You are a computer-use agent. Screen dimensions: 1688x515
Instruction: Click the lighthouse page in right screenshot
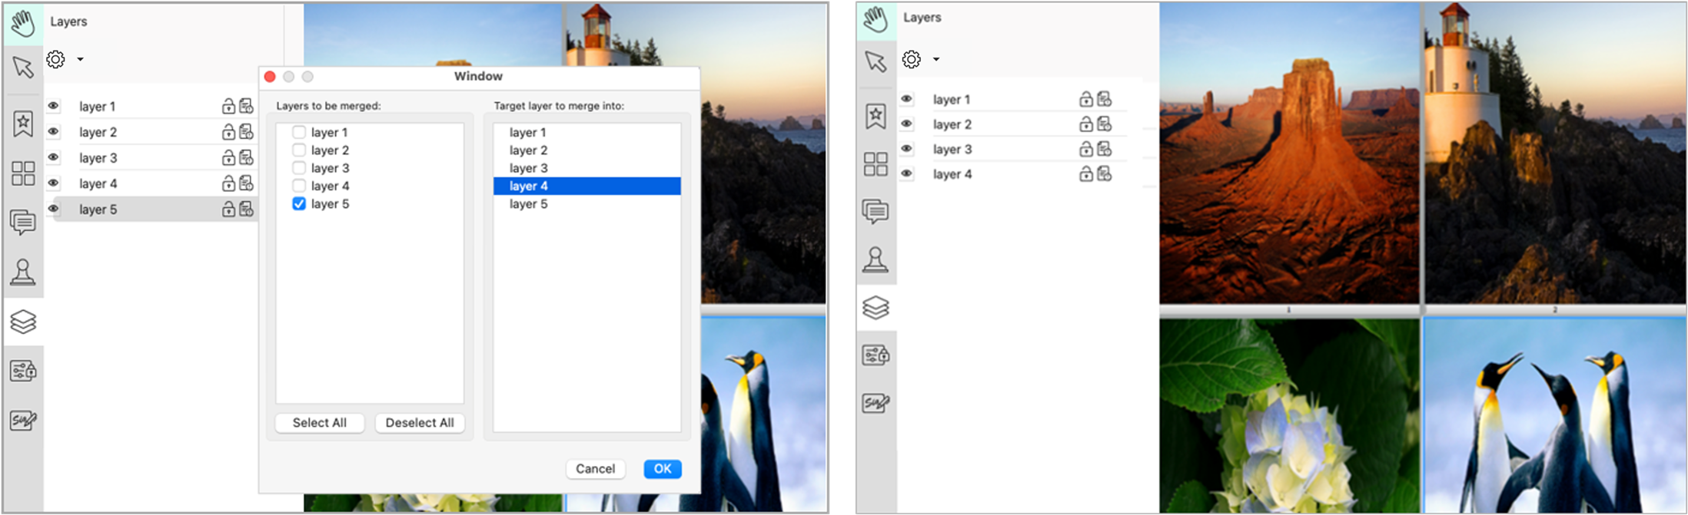click(1554, 153)
